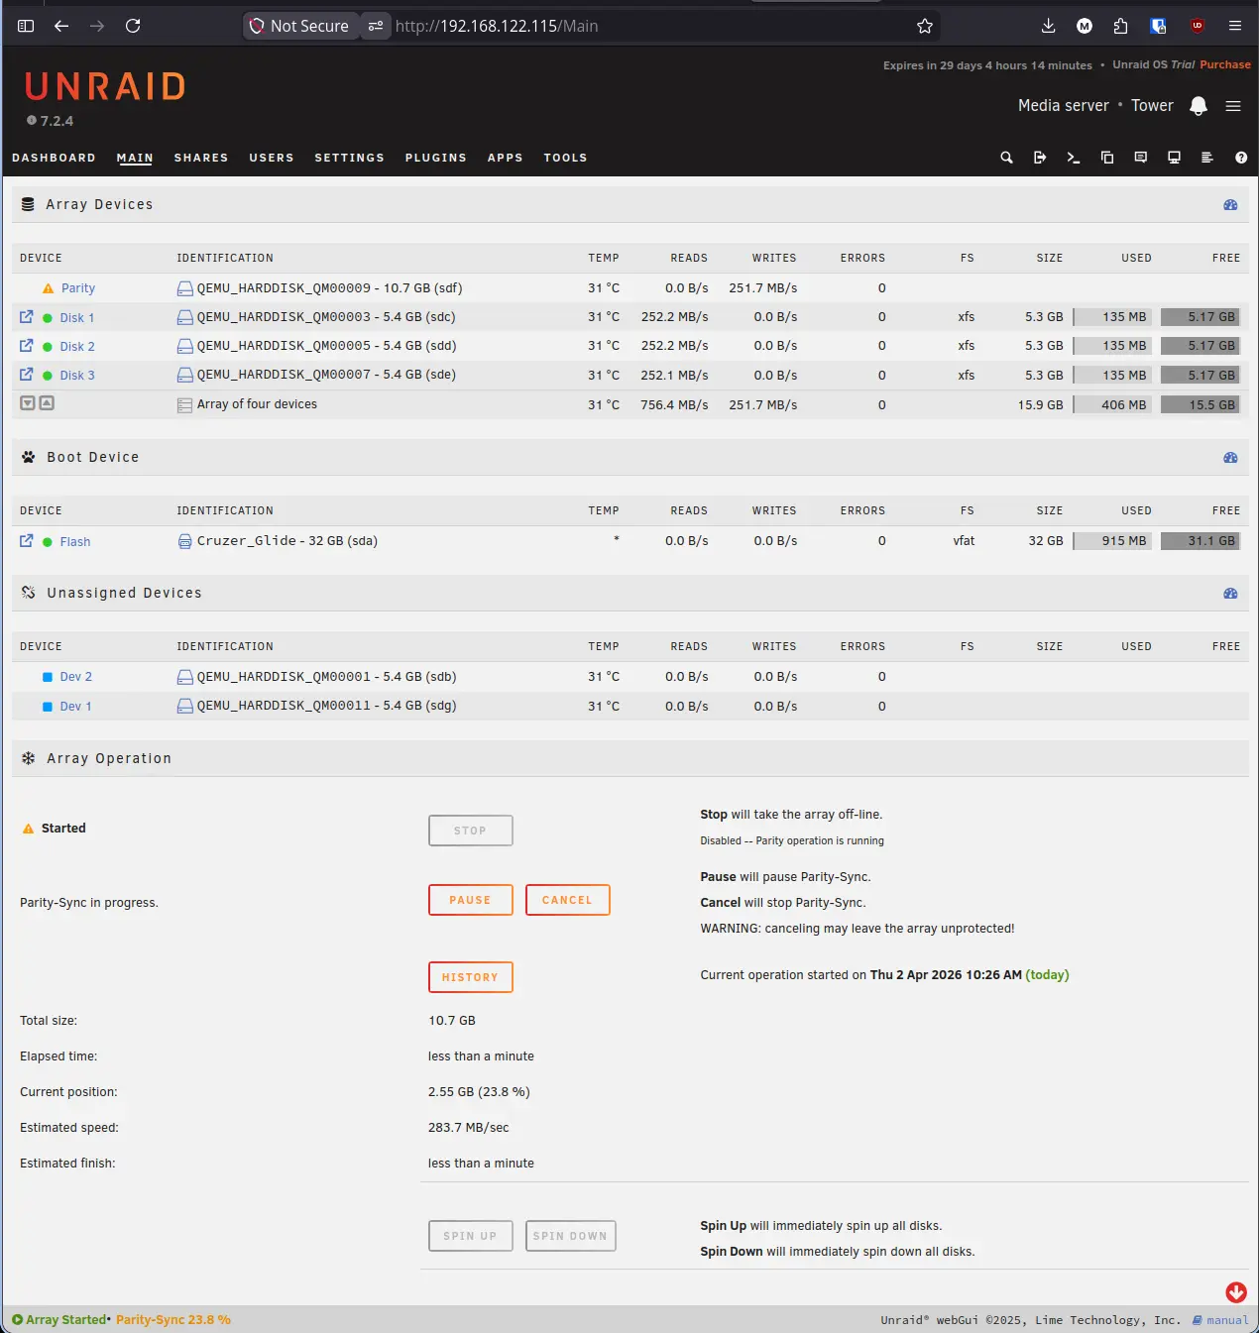The height and width of the screenshot is (1333, 1259).
Task: Browse Flash via its external-link icon
Action: click(x=27, y=541)
